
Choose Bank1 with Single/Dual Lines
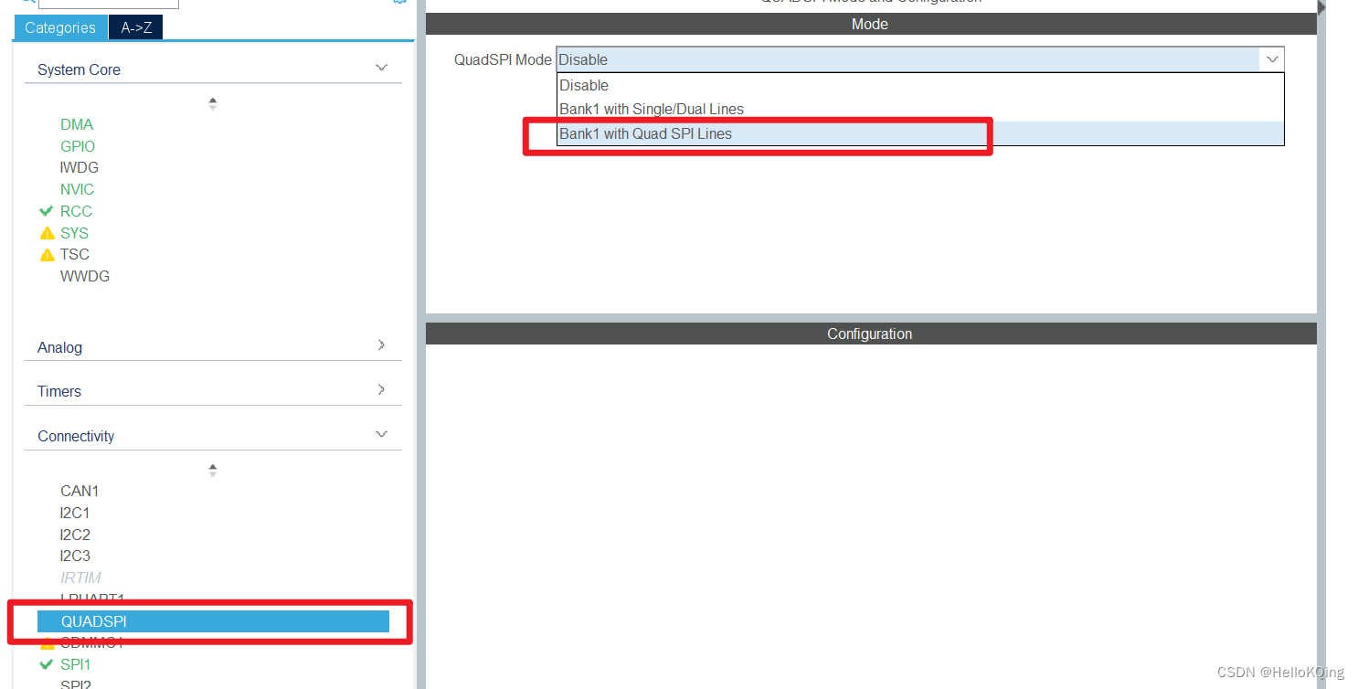click(x=920, y=109)
